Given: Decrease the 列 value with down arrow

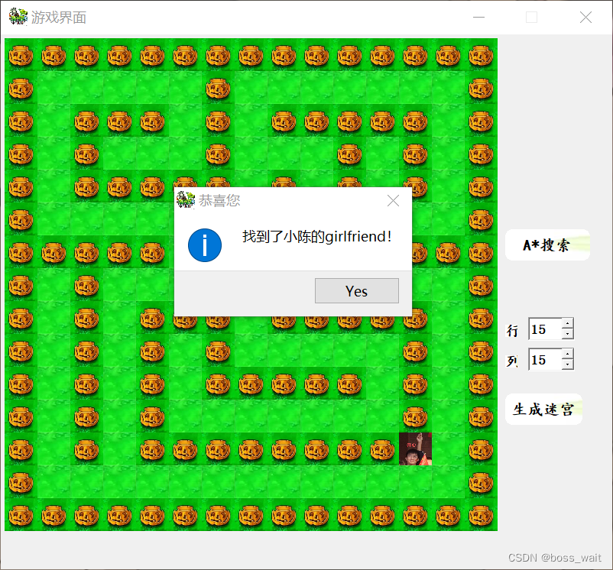Looking at the screenshot, I should [568, 364].
